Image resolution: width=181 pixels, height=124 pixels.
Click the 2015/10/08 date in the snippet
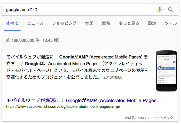113,77
